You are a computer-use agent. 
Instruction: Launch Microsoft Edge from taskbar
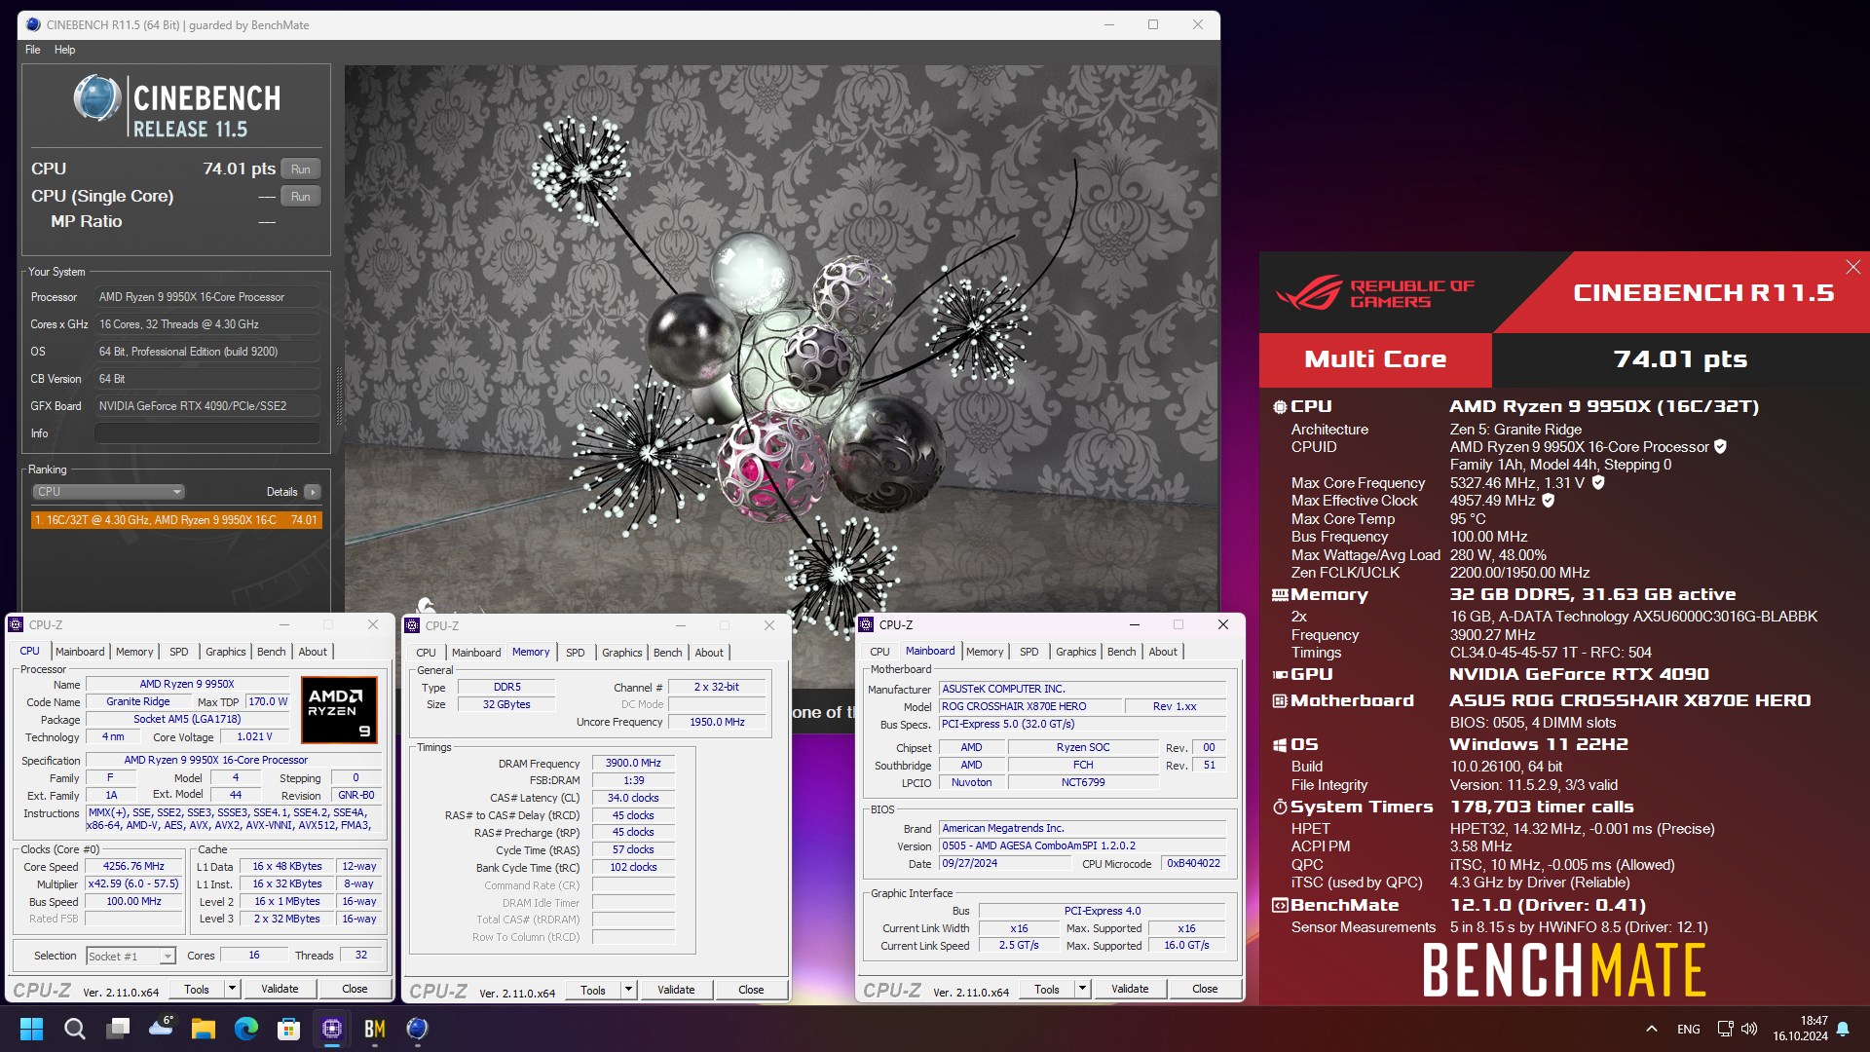(245, 1029)
